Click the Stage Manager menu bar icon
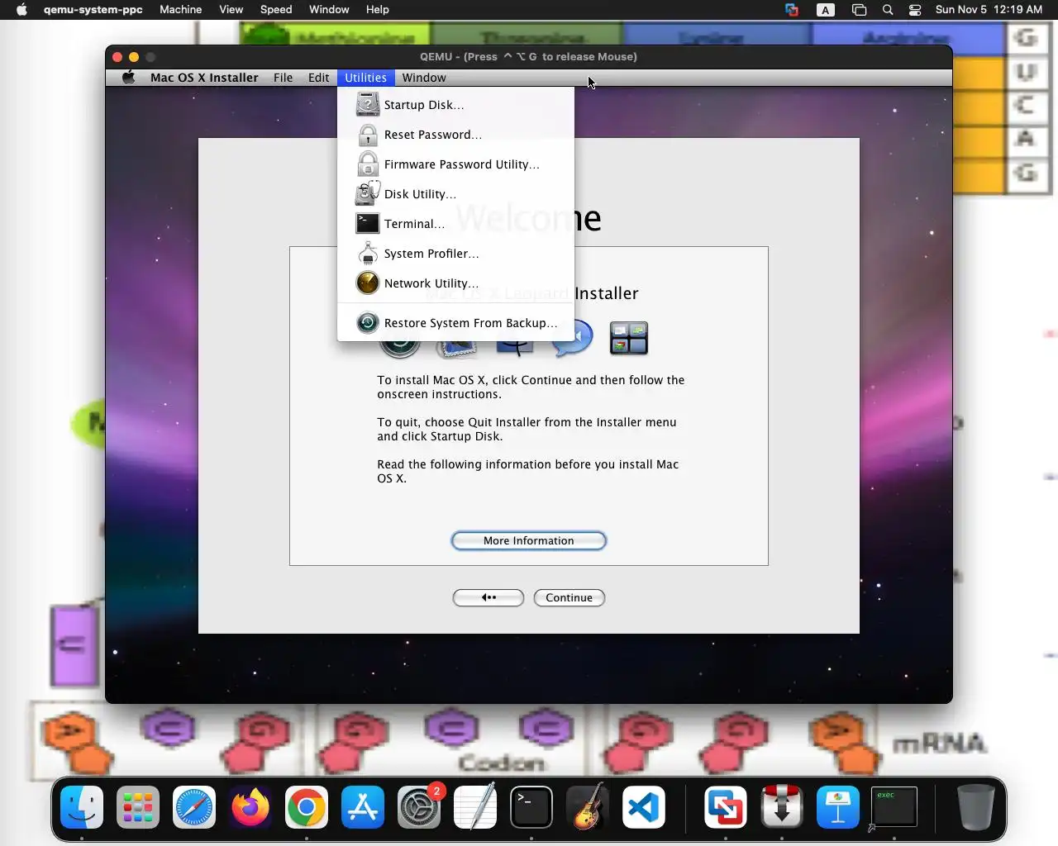 tap(860, 10)
